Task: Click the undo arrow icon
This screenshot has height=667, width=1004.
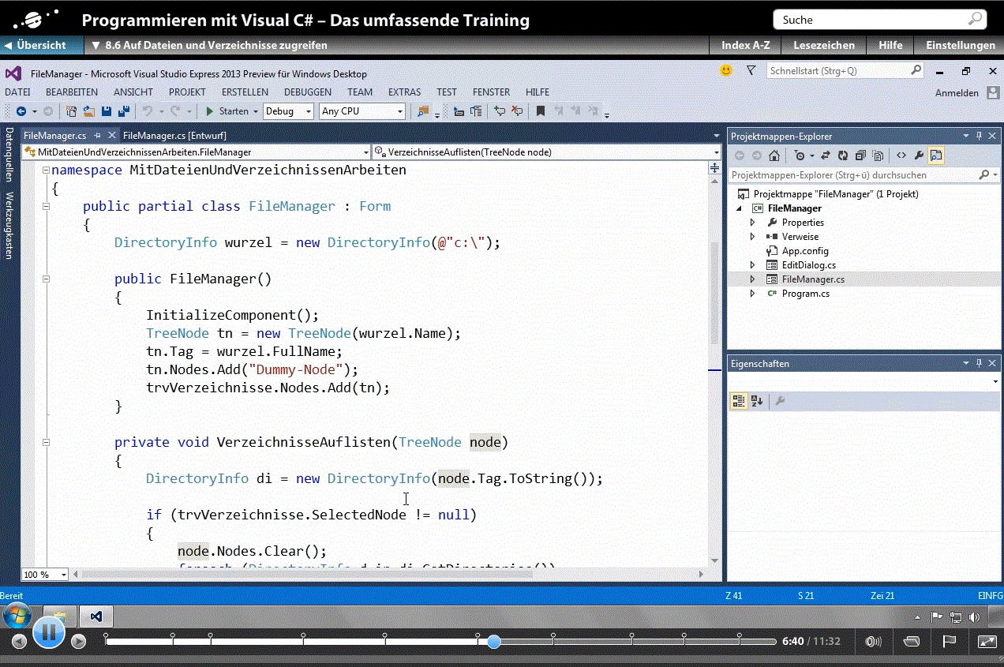Action: [x=148, y=111]
